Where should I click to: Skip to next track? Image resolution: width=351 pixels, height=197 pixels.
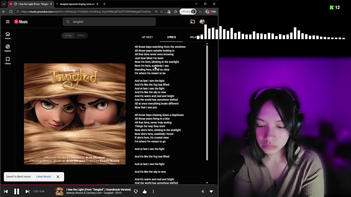tap(27, 192)
